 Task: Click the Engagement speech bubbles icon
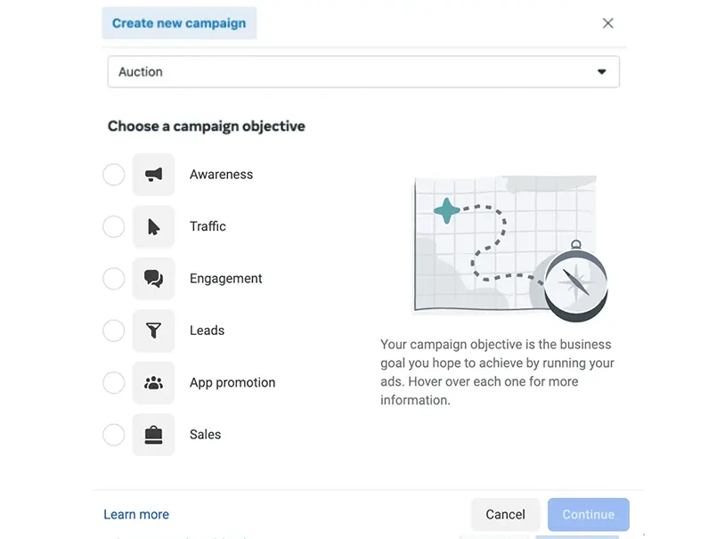point(153,278)
